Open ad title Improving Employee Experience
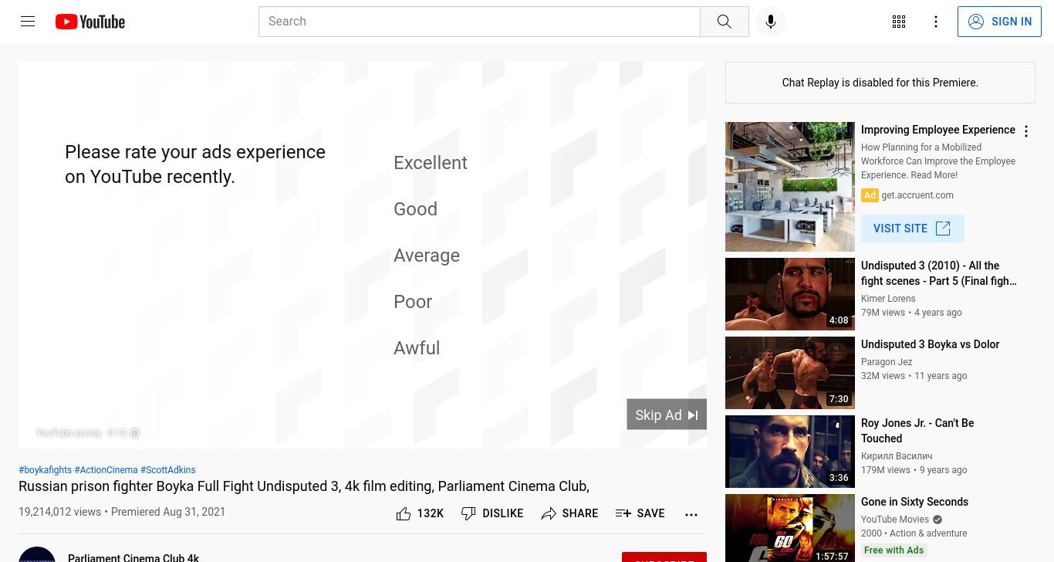This screenshot has width=1054, height=562. click(938, 130)
